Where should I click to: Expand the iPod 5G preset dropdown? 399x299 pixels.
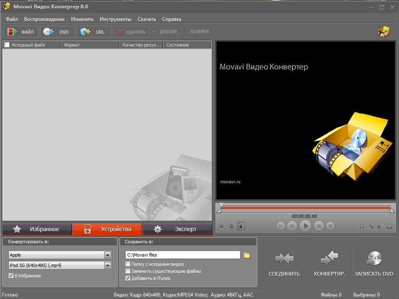tap(108, 265)
